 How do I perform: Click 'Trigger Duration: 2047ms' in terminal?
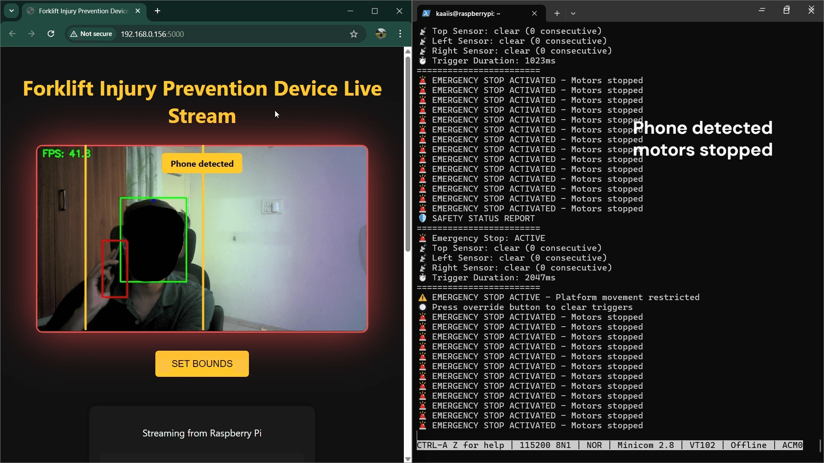[494, 278]
